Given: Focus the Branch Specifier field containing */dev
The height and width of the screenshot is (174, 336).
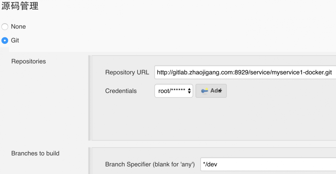Looking at the screenshot, I should [268, 164].
